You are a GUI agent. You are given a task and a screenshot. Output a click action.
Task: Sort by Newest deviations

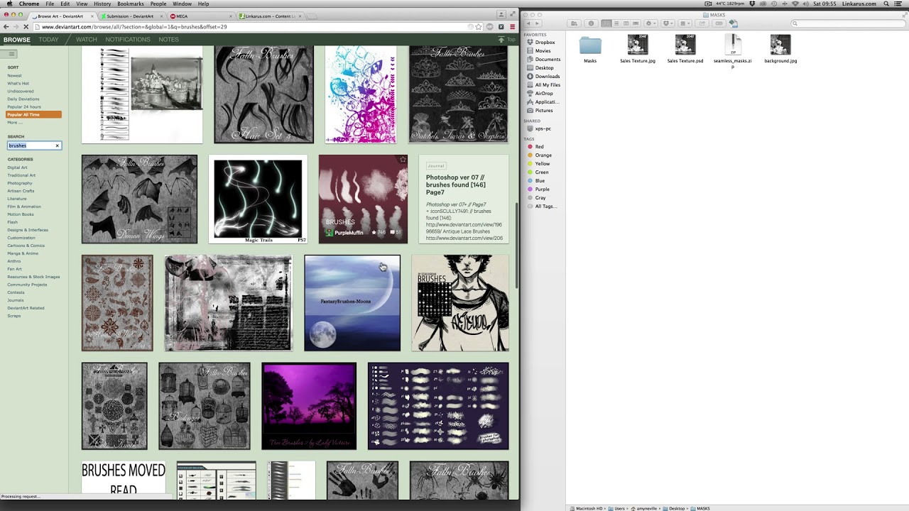[15, 76]
